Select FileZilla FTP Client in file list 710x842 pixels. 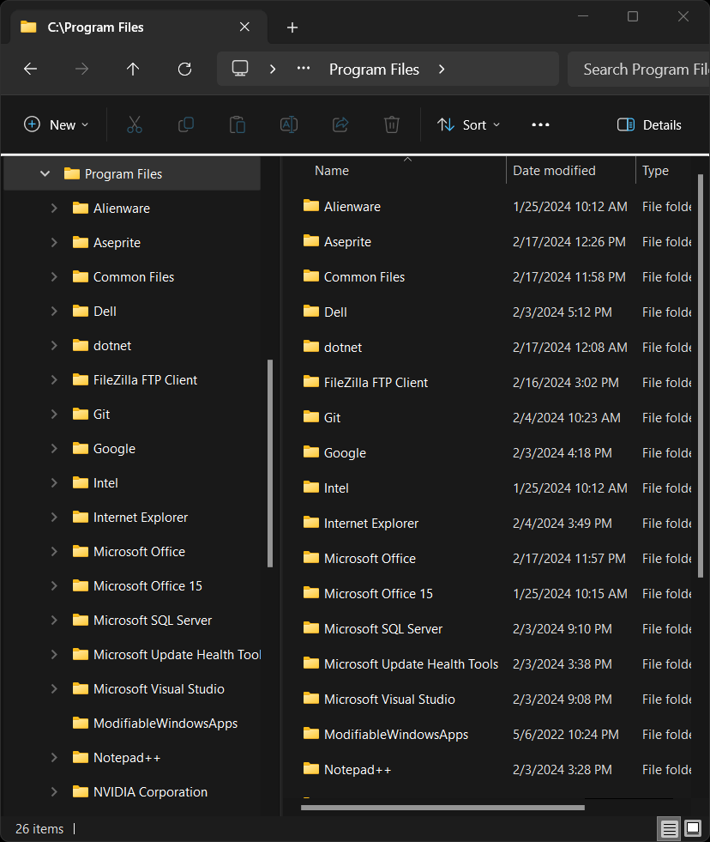(x=376, y=382)
